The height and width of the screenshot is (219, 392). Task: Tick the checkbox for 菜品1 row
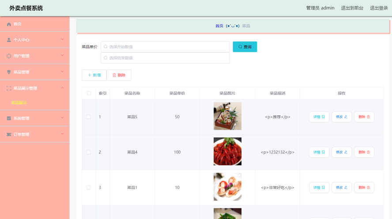coord(88,188)
